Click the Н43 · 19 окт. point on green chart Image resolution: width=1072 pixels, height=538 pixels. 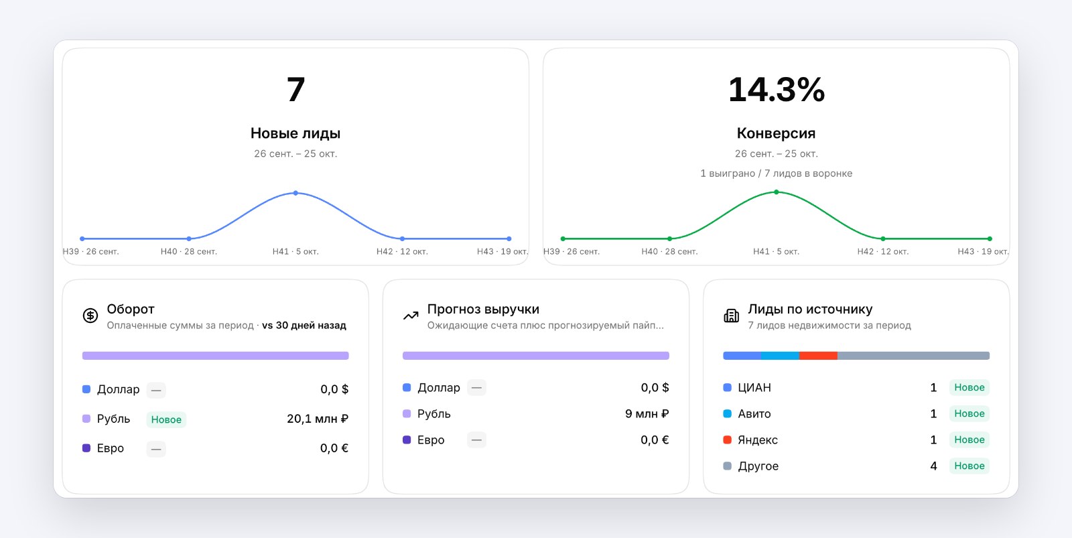click(x=990, y=239)
